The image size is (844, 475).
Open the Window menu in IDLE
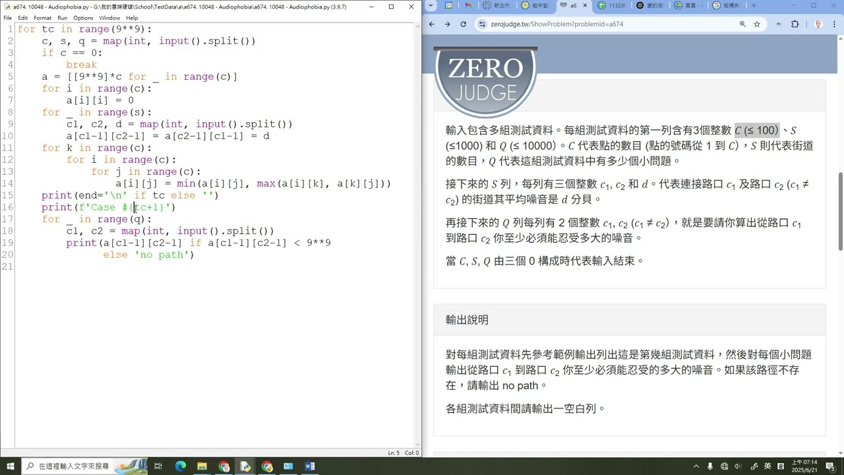point(109,18)
